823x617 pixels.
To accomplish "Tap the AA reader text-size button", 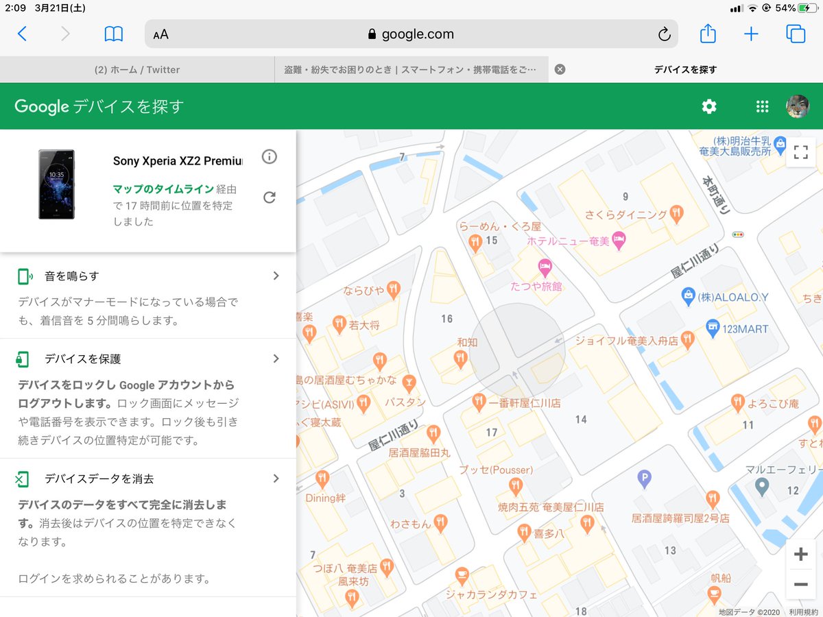I will pos(160,35).
